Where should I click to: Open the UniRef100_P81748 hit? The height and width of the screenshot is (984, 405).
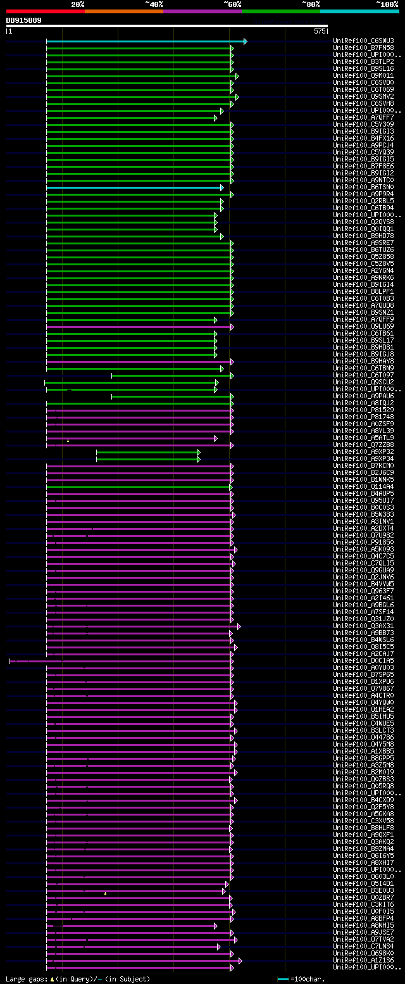(x=363, y=417)
